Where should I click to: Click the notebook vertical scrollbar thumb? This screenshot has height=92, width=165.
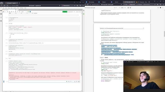click(x=81, y=67)
